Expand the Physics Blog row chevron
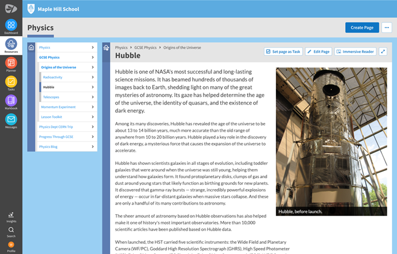Viewport: 397px width, 254px height. pyautogui.click(x=93, y=146)
